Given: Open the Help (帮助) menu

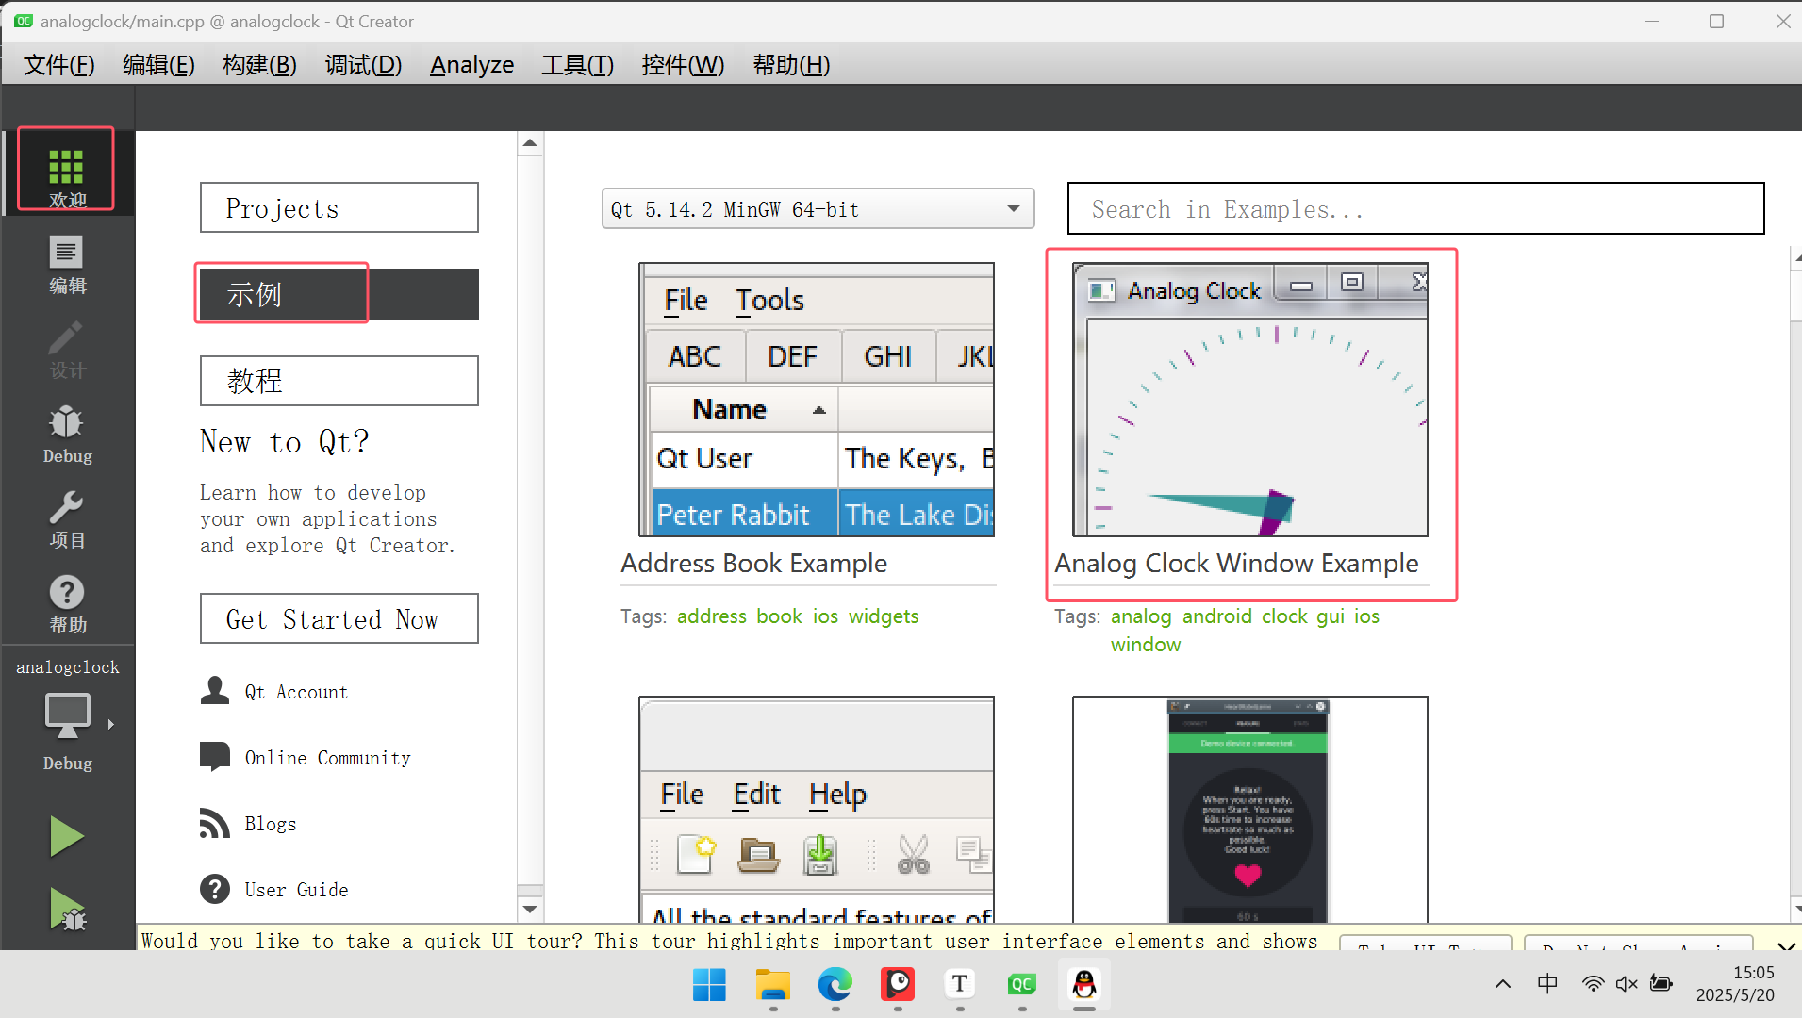Looking at the screenshot, I should tap(791, 64).
